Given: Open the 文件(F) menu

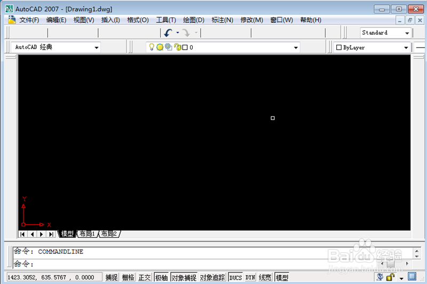Looking at the screenshot, I should (29, 20).
